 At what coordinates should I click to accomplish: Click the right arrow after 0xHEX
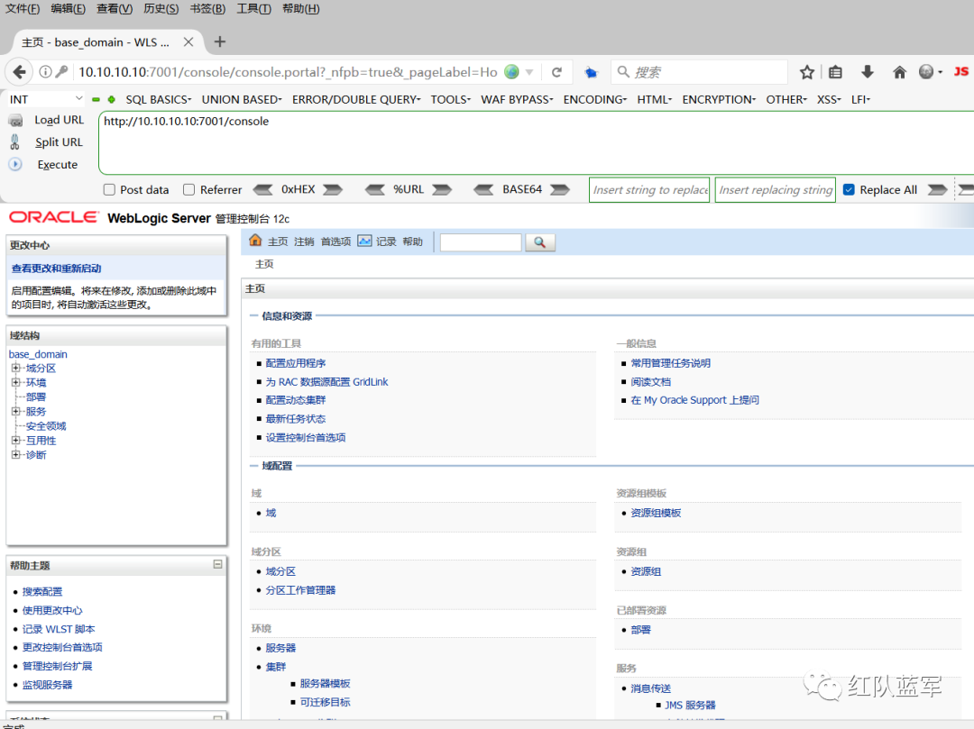pyautogui.click(x=333, y=189)
